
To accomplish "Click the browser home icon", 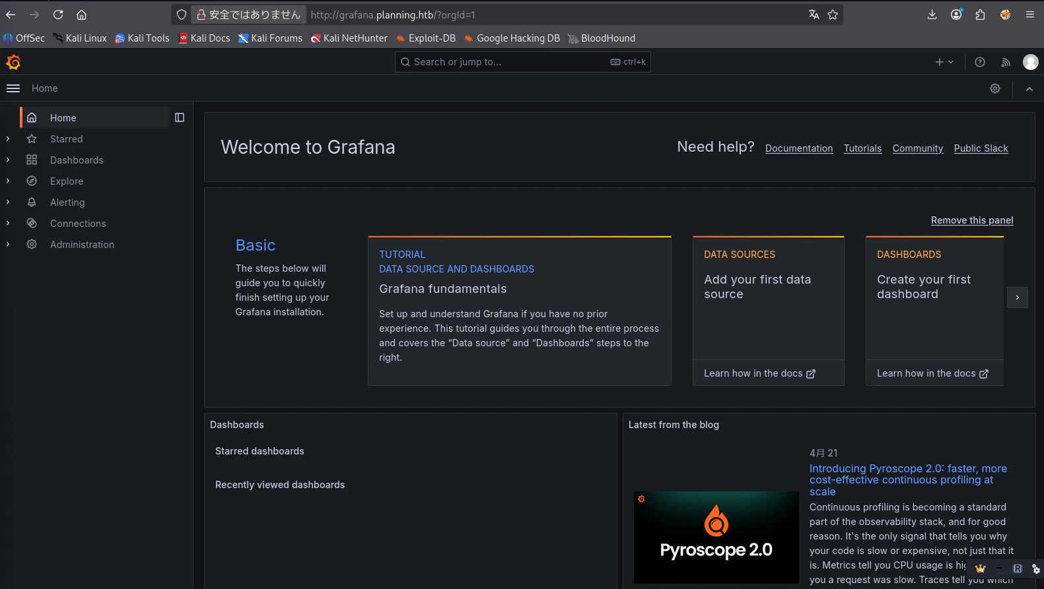I will click(81, 15).
